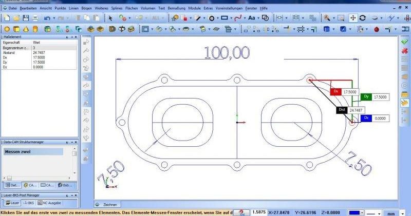Screen dimensions: 411x216
Task: Switch to the Dat... tab in Strukturmanager
Action: coord(12,185)
